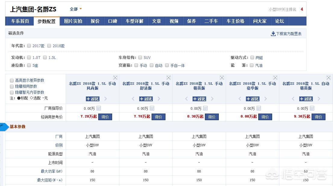
Task: Click the download icon for 下载官方配置表
Action: [x=273, y=34]
